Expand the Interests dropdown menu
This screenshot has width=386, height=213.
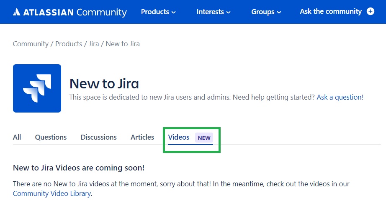click(x=213, y=12)
